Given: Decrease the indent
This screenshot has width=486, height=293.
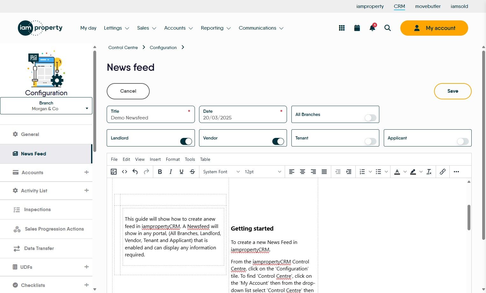Looking at the screenshot, I should (338, 172).
